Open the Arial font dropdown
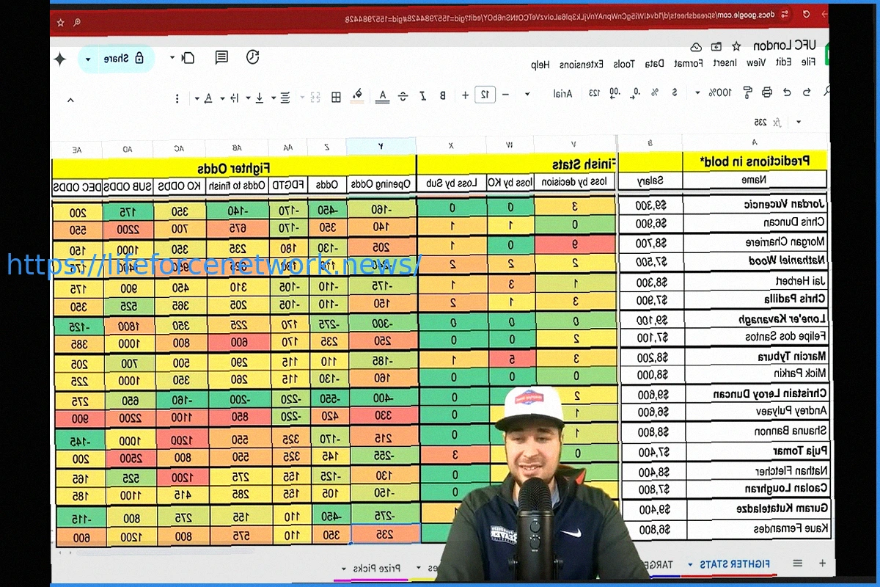 (562, 93)
